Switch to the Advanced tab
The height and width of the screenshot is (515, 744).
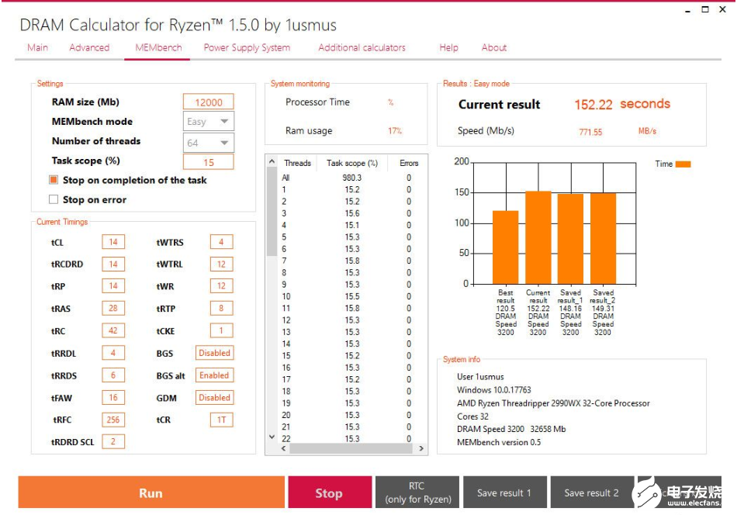point(89,47)
